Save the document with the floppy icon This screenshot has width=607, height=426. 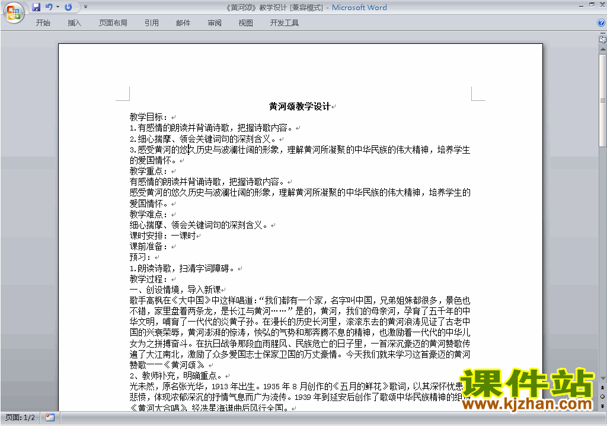point(36,7)
